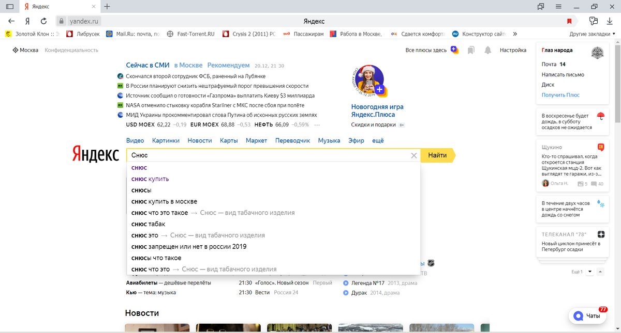Open the ещё services menu
This screenshot has height=333, width=621.
point(378,140)
